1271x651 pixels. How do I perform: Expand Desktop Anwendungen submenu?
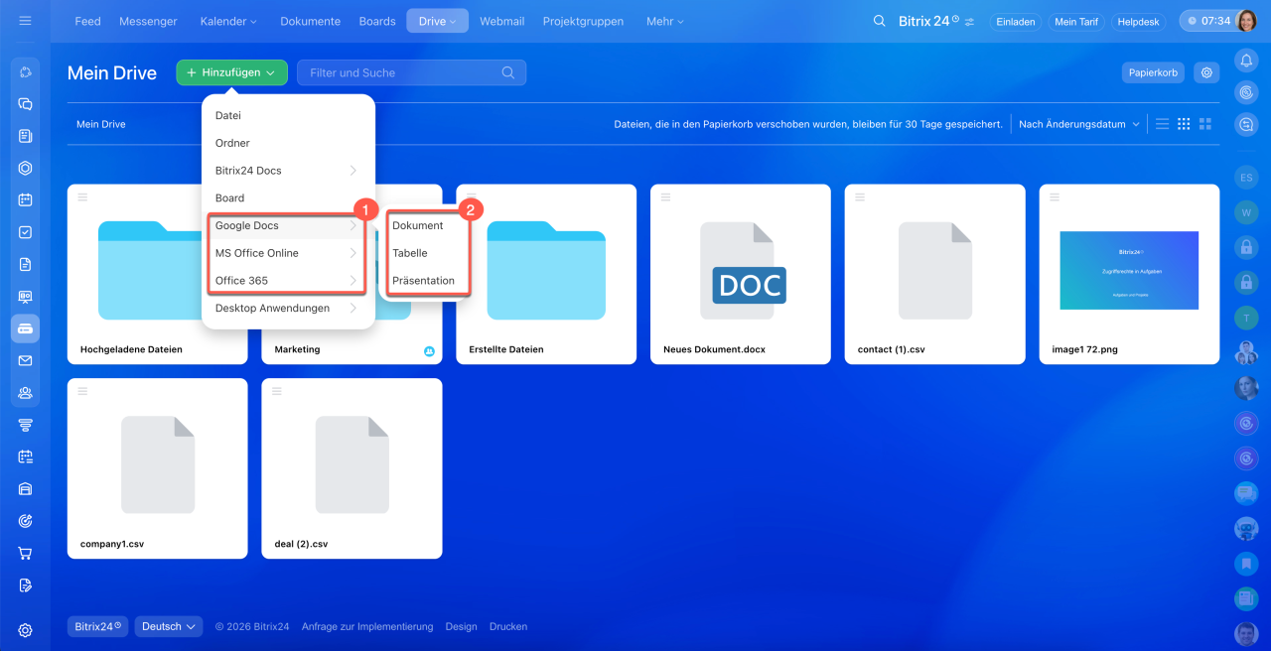[x=287, y=308]
